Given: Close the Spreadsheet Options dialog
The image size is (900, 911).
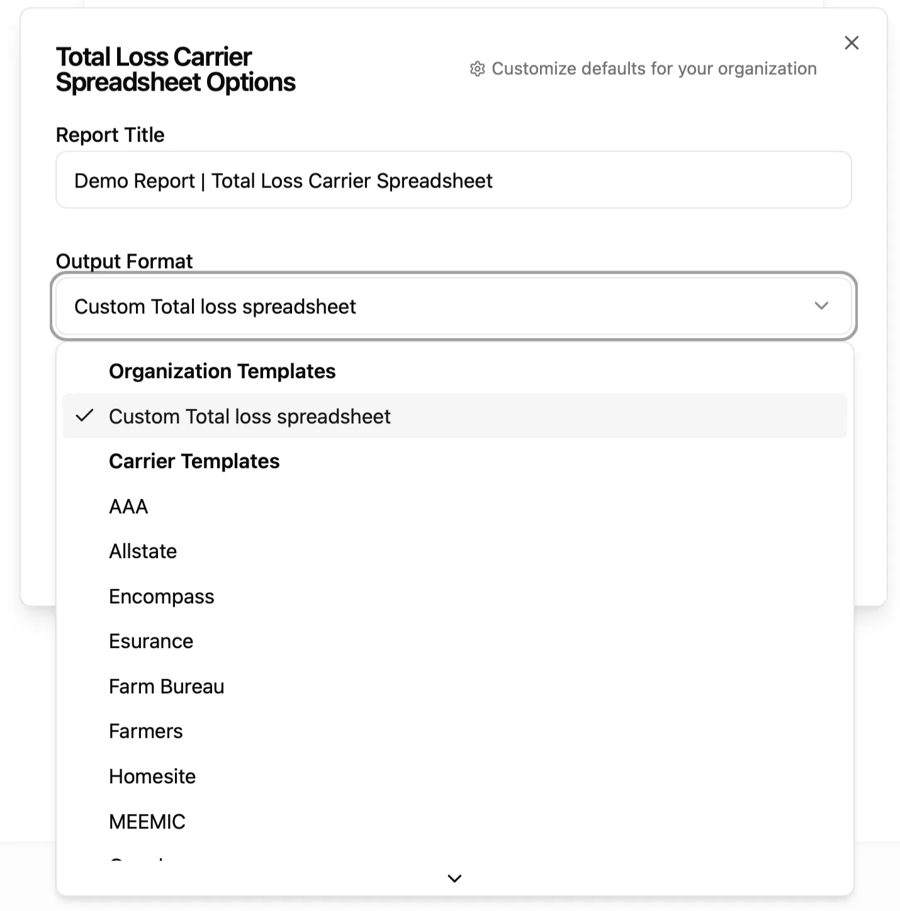Looking at the screenshot, I should coord(852,43).
